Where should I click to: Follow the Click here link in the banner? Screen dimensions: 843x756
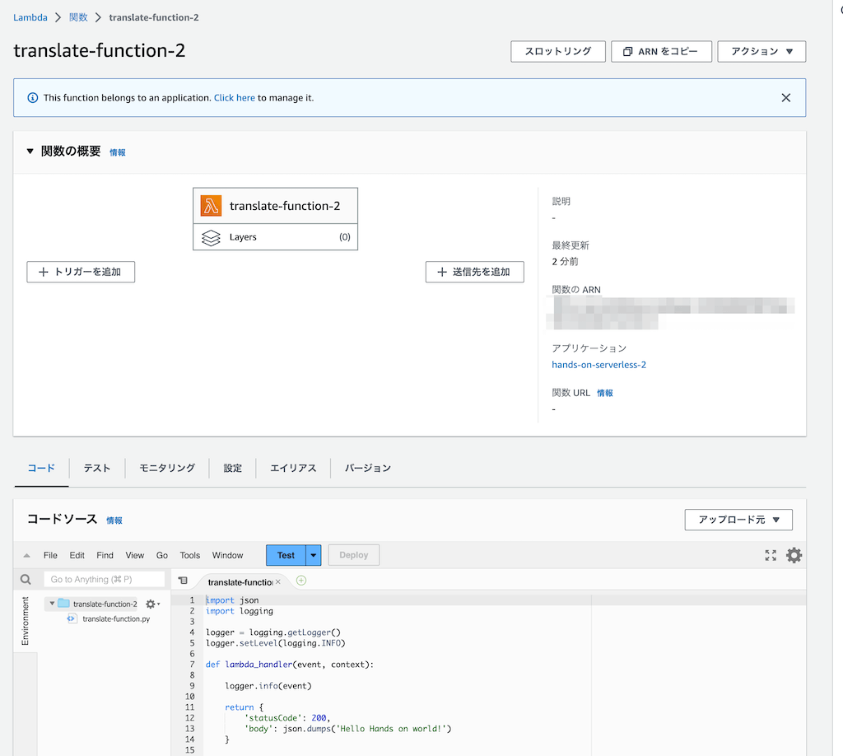click(x=235, y=98)
